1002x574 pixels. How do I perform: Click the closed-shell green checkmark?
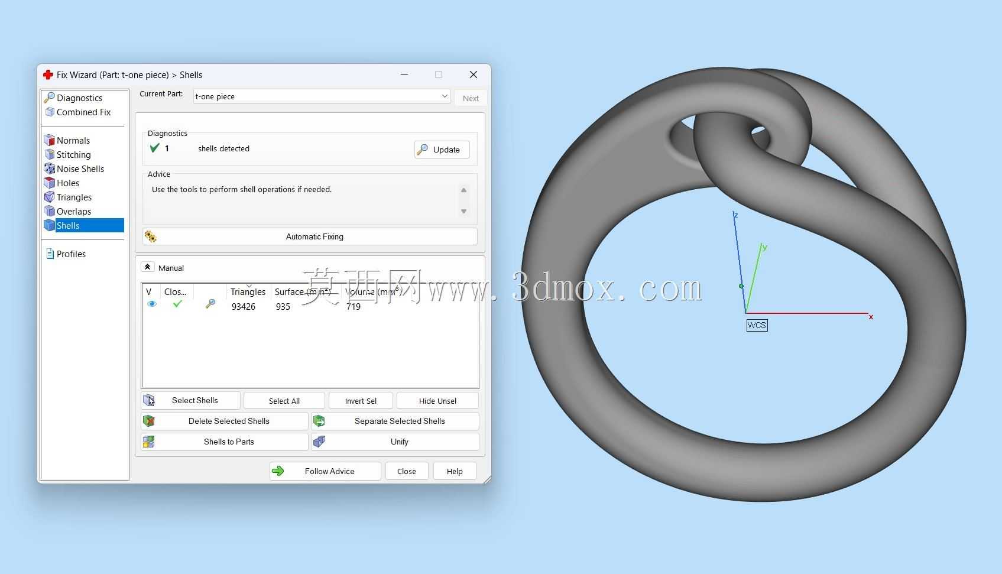pyautogui.click(x=177, y=304)
